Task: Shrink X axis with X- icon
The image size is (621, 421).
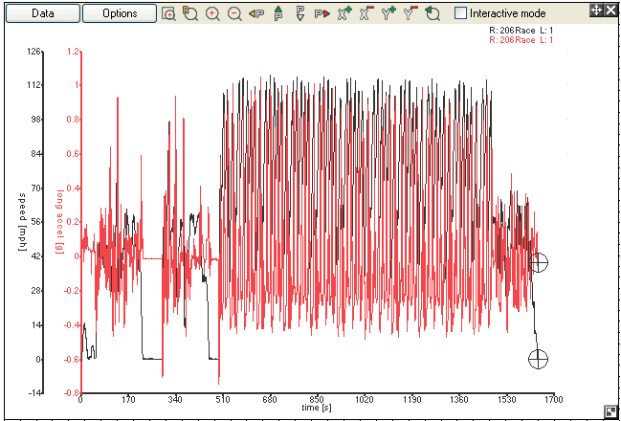Action: (366, 13)
